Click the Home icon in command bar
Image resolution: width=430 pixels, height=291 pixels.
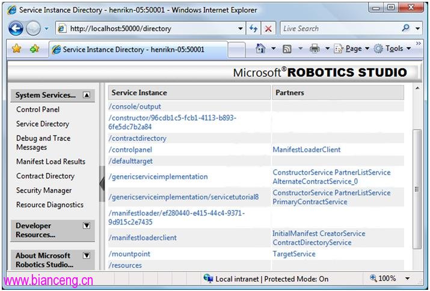(260, 49)
